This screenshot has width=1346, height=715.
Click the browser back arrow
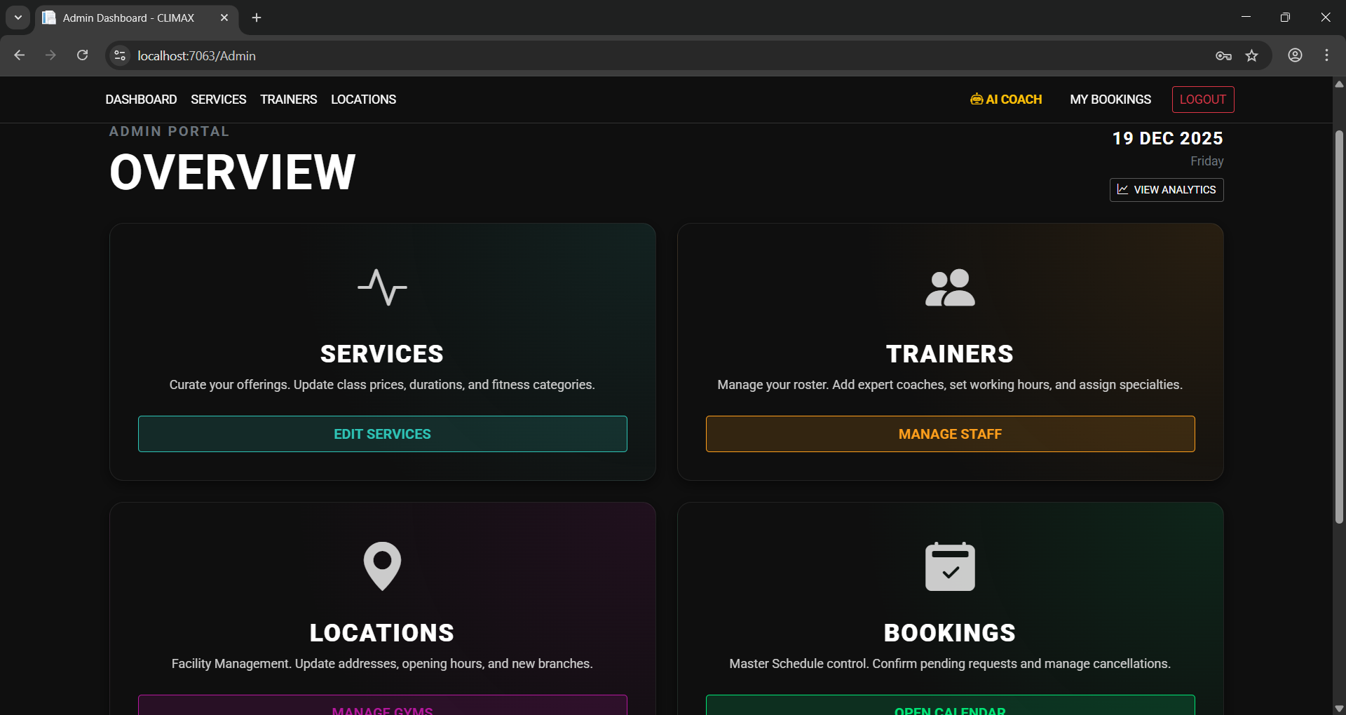(19, 55)
